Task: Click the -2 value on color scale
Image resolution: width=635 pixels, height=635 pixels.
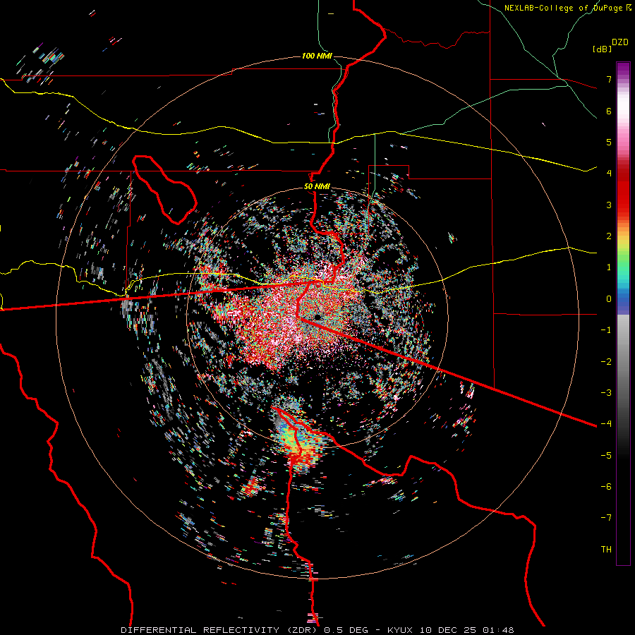Action: click(x=606, y=362)
